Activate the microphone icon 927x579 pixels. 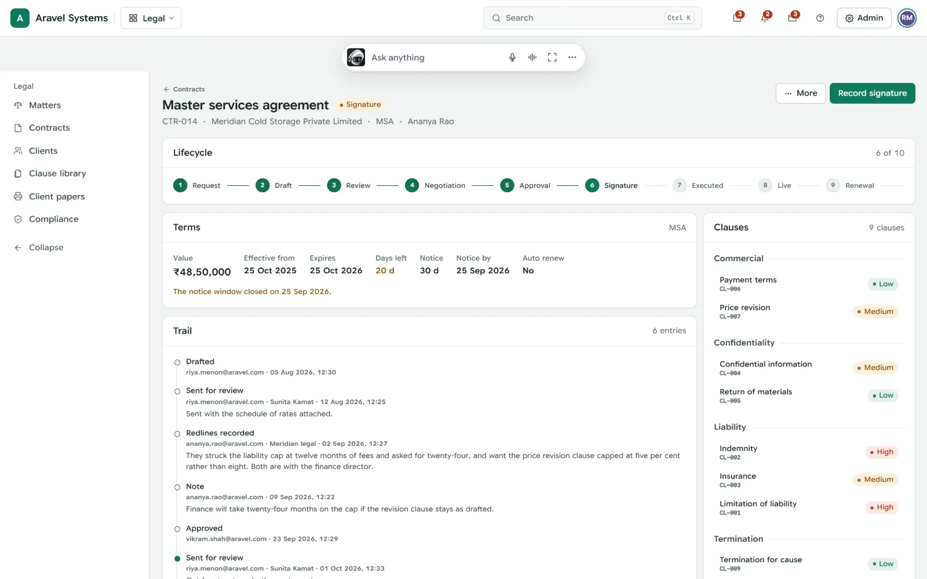click(512, 57)
